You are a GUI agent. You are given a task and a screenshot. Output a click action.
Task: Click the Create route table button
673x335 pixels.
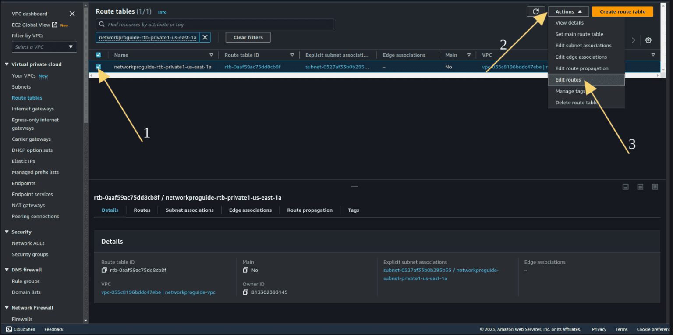click(x=623, y=11)
